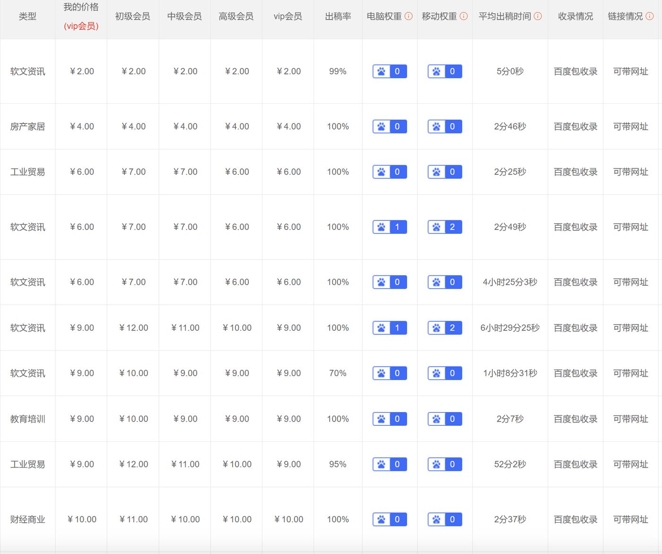Viewport: 662px width, 554px height.
Task: Click the 出稿率 column header
Action: tap(338, 17)
